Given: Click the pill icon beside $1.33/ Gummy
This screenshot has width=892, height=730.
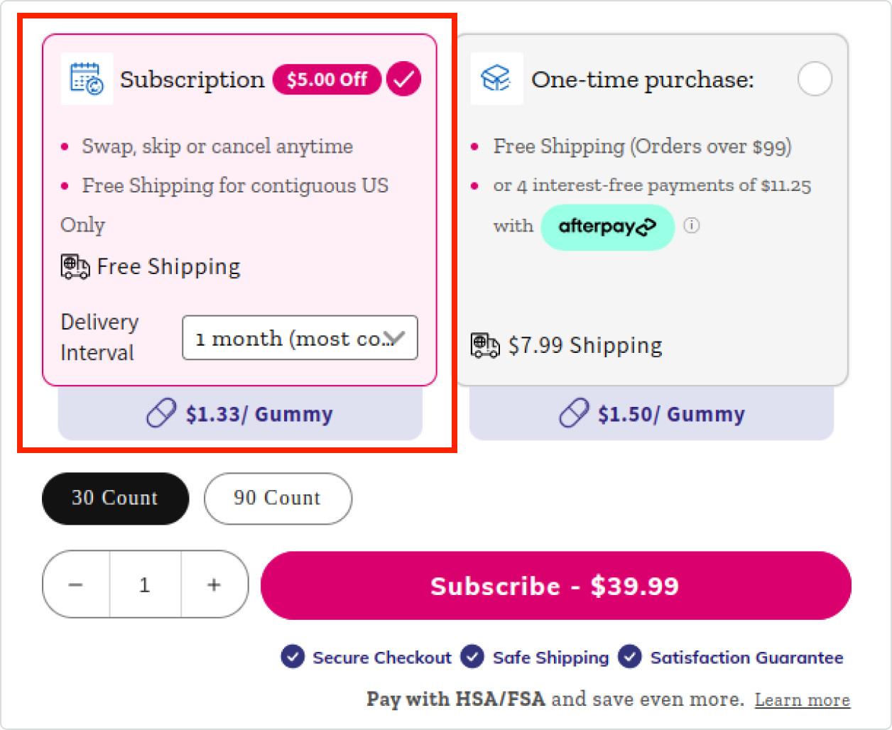Looking at the screenshot, I should pyautogui.click(x=161, y=413).
